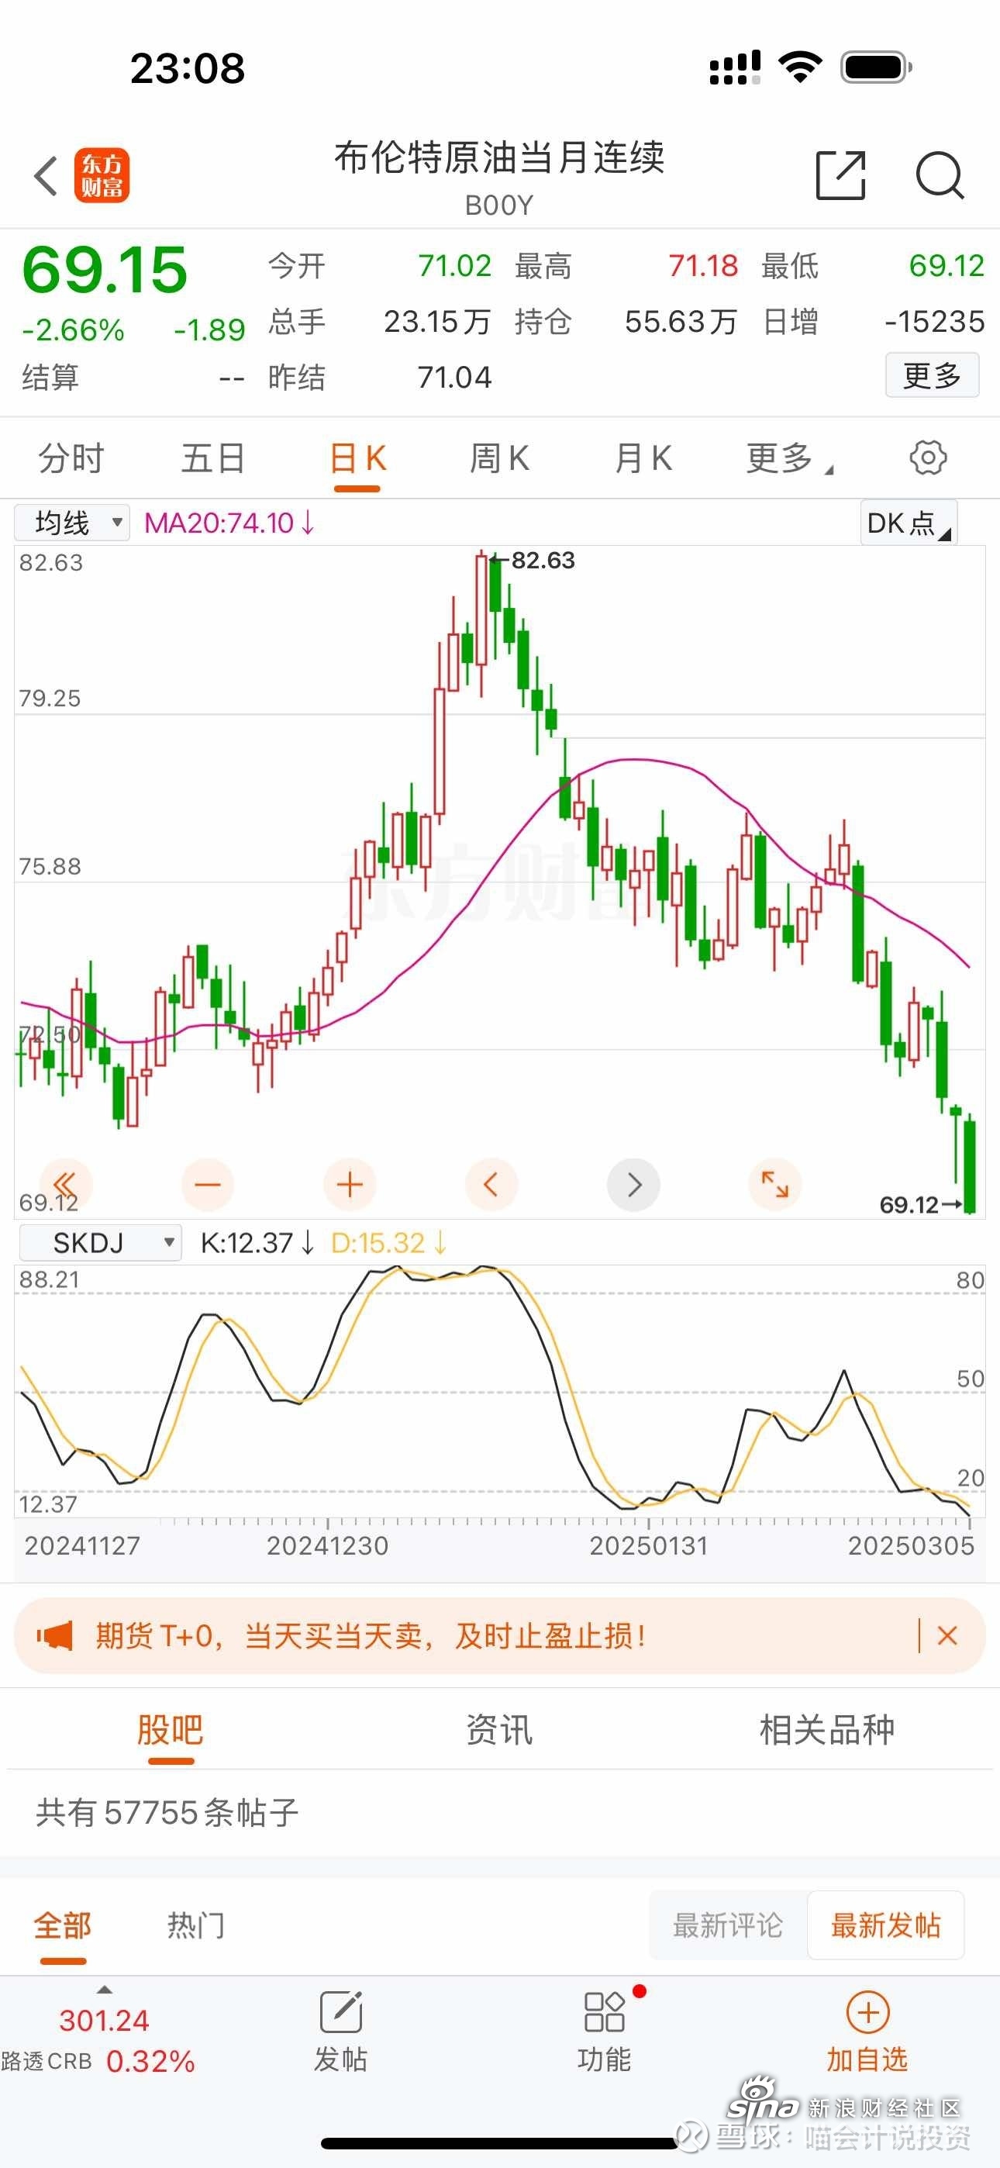
Task: Open the share/export icon
Action: tap(840, 175)
